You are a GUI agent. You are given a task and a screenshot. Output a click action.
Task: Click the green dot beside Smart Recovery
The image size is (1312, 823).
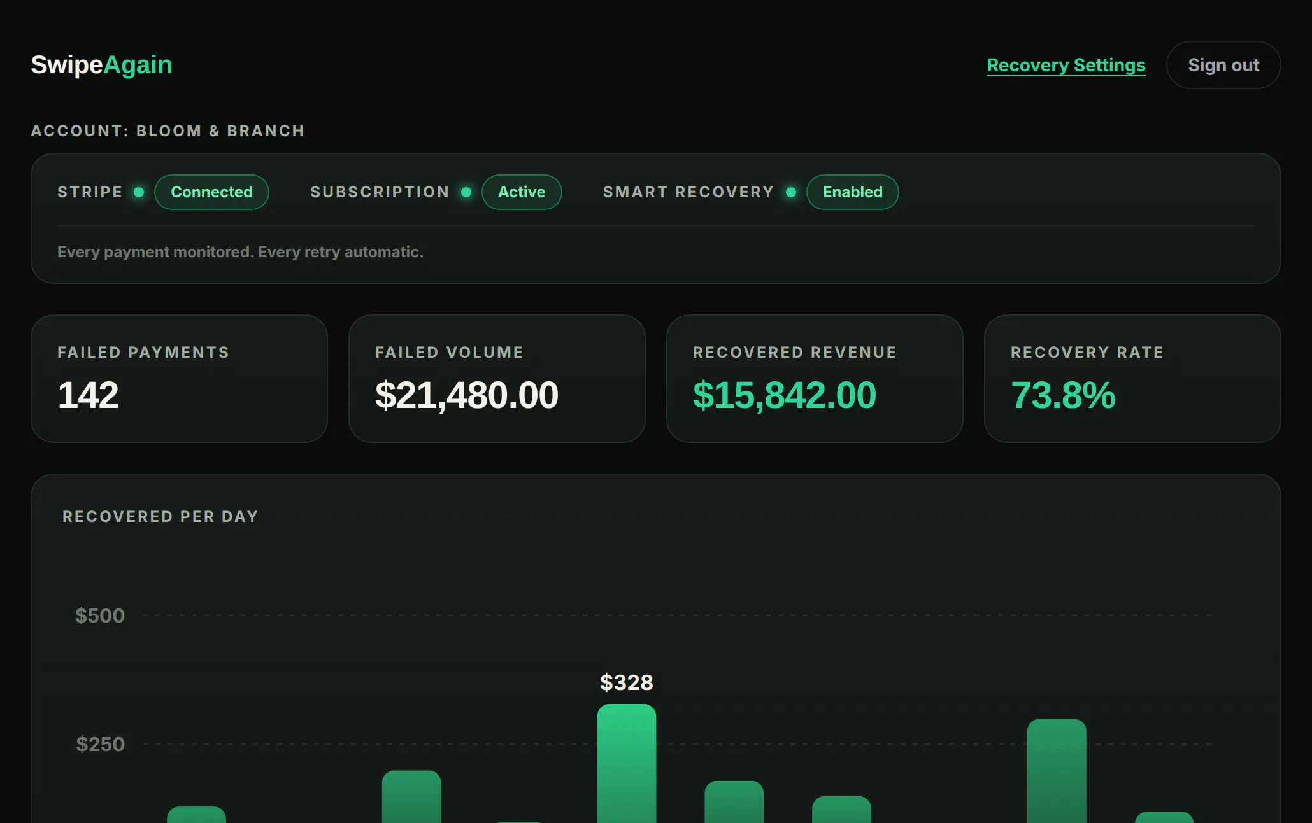click(791, 192)
